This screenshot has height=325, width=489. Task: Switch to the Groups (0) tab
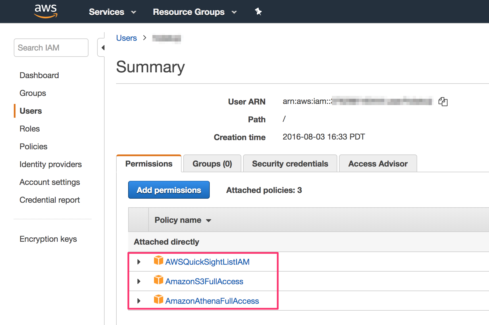coord(212,164)
